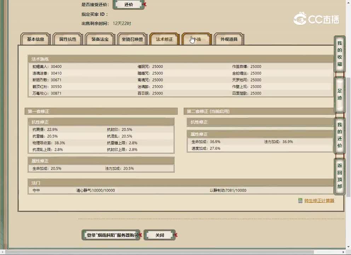View the 外观道具 tab
The height and width of the screenshot is (255, 351).
click(229, 39)
